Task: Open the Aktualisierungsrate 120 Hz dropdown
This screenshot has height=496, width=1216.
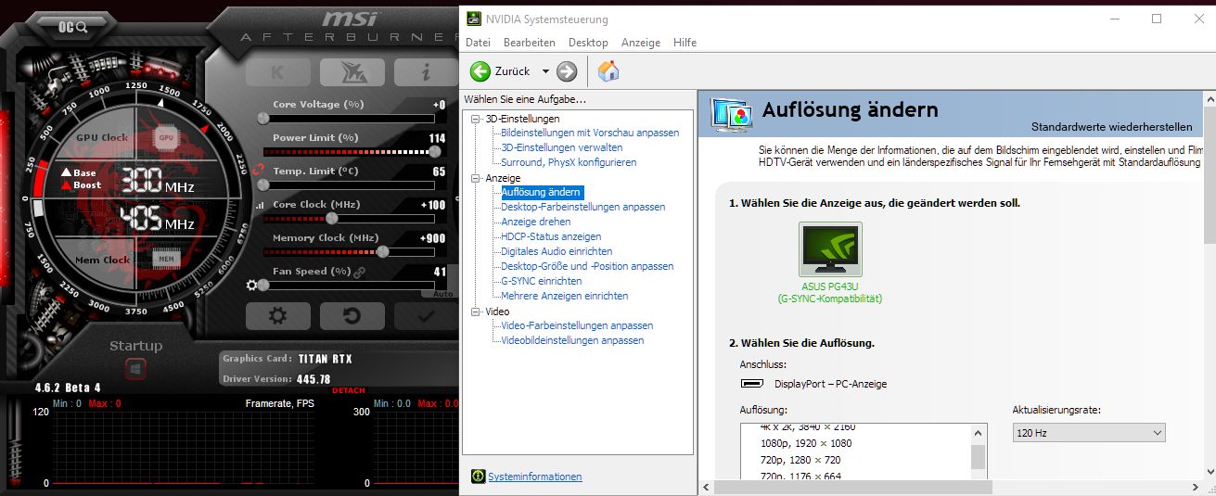Action: [1089, 433]
